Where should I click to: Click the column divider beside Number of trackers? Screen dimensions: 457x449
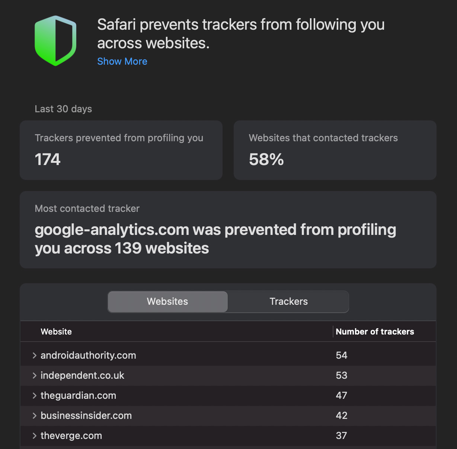point(333,332)
